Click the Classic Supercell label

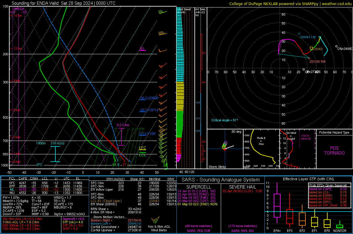[x=305, y=137]
